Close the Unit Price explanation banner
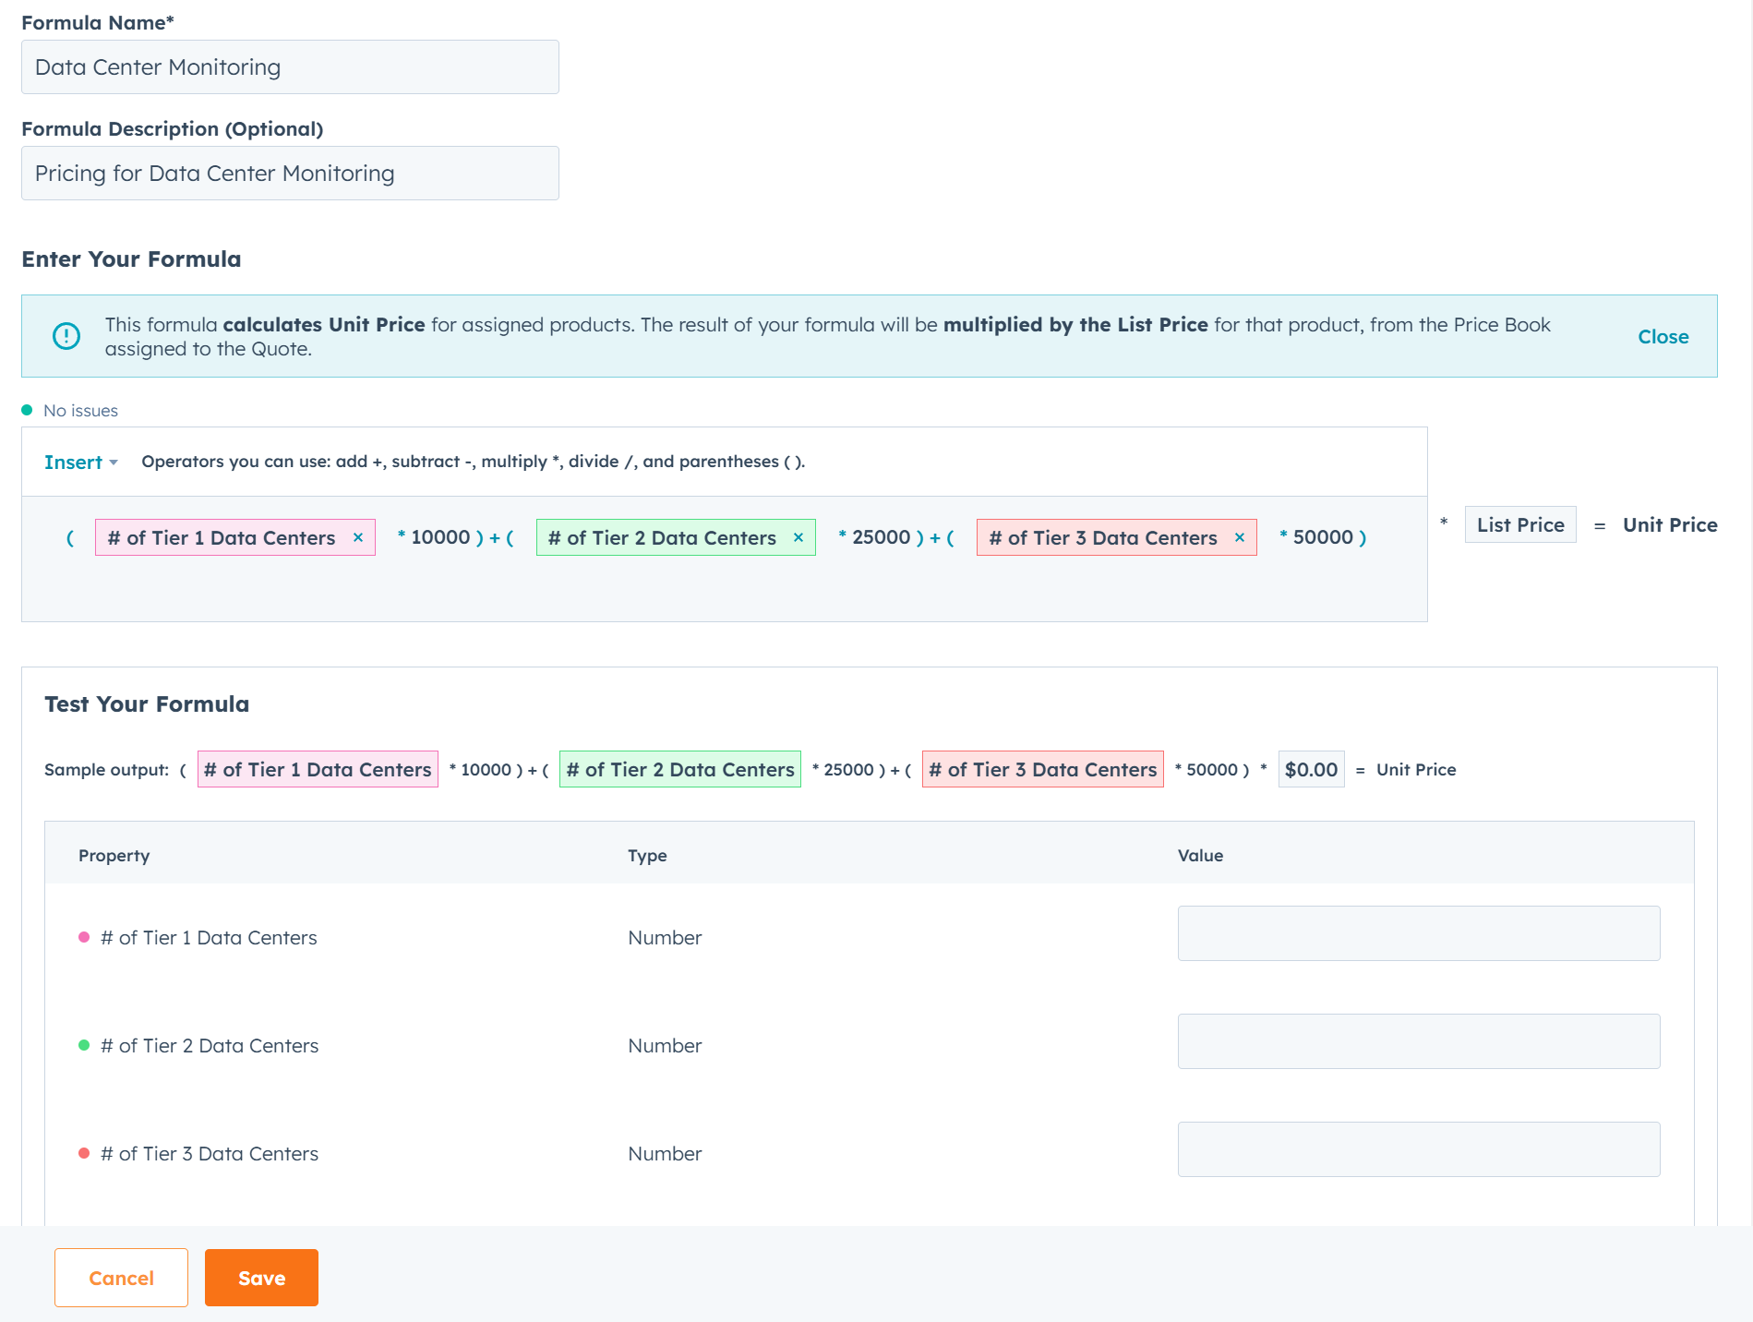Screen dimensions: 1753x1322 click(x=1663, y=336)
